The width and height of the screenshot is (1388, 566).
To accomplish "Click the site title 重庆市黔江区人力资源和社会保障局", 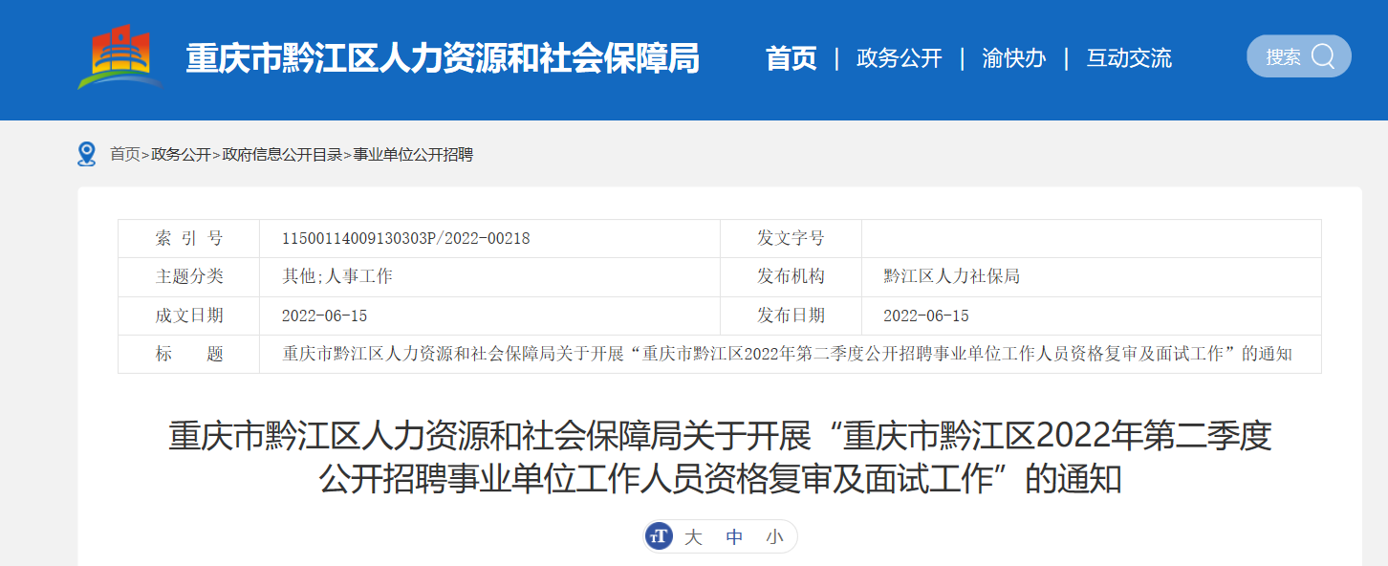I will [442, 58].
